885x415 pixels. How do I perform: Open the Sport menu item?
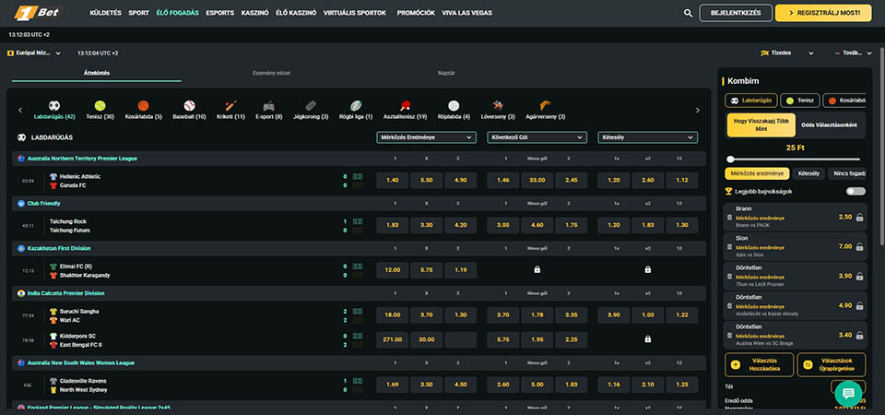click(139, 13)
